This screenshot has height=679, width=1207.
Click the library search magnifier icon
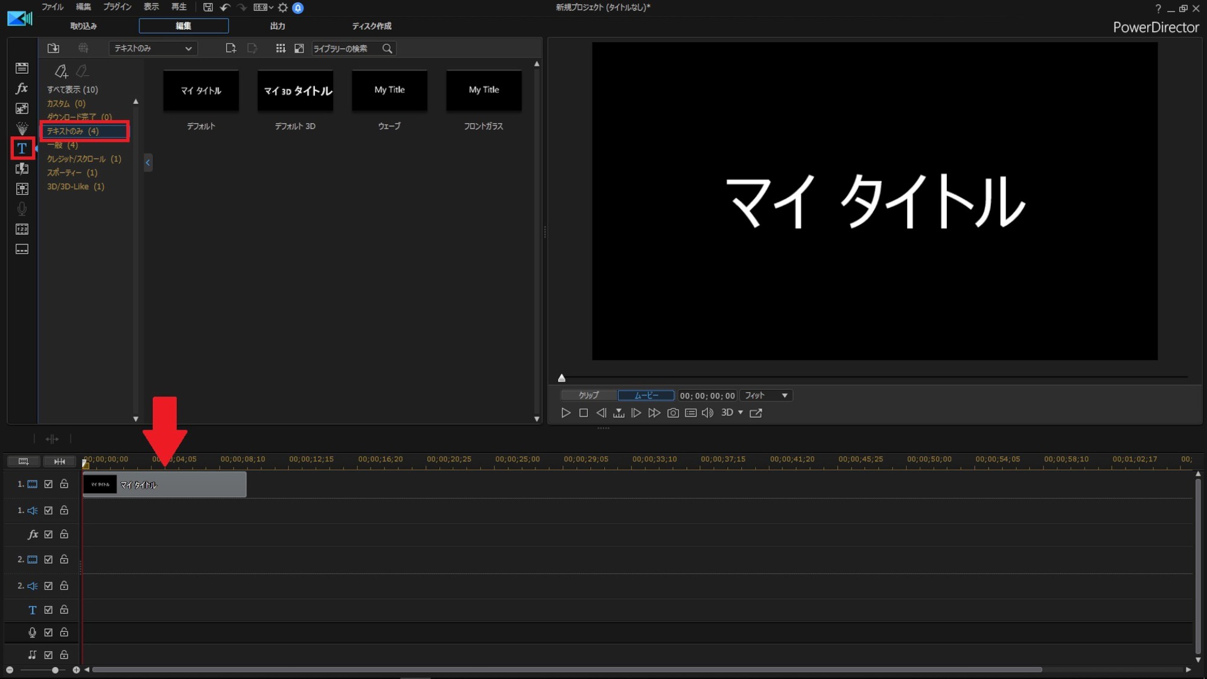(387, 48)
